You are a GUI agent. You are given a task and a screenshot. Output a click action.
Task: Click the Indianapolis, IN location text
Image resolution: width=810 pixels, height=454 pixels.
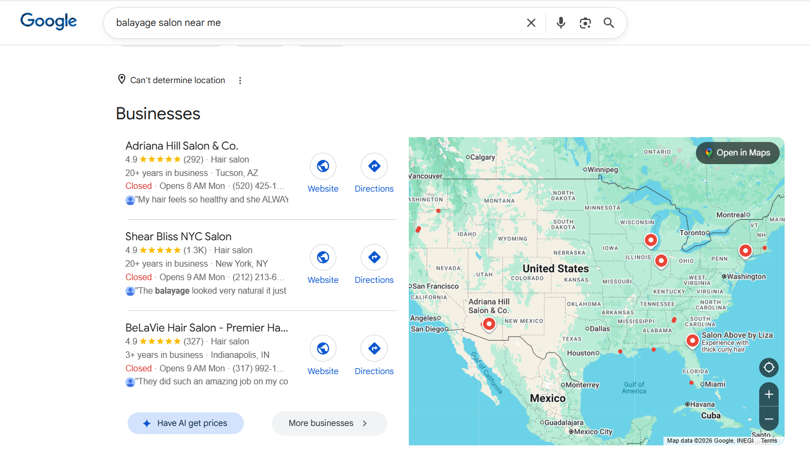tap(240, 355)
